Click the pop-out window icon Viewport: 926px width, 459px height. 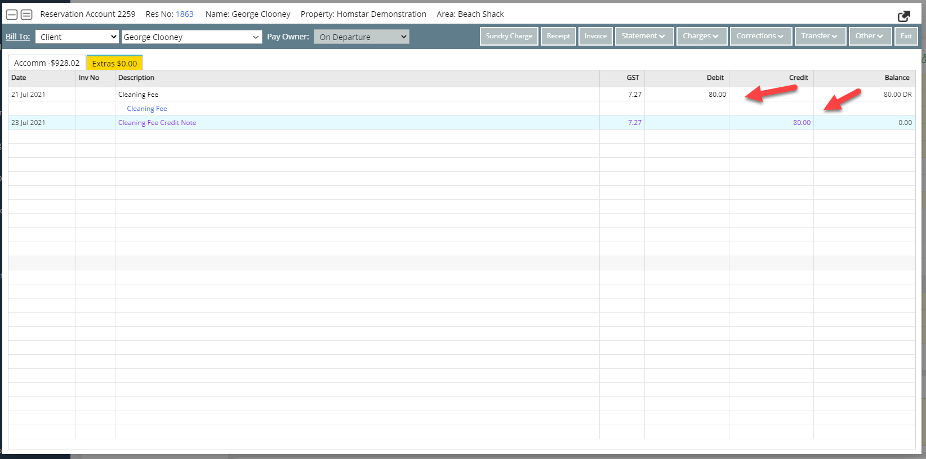pyautogui.click(x=903, y=16)
